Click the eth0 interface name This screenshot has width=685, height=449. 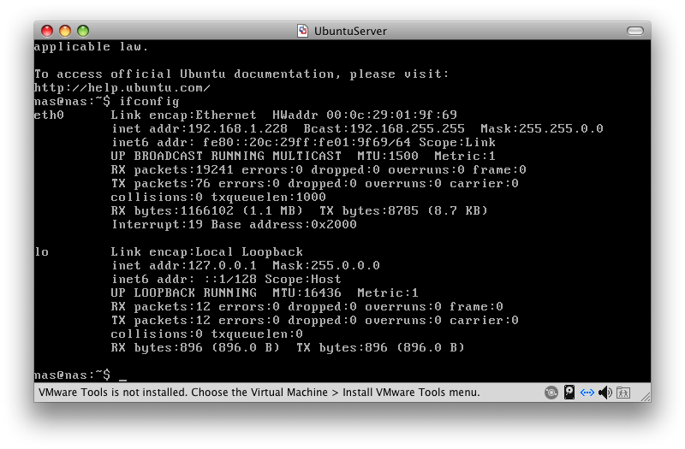(x=49, y=115)
